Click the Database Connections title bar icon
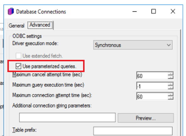186x136 pixels. tap(11, 11)
